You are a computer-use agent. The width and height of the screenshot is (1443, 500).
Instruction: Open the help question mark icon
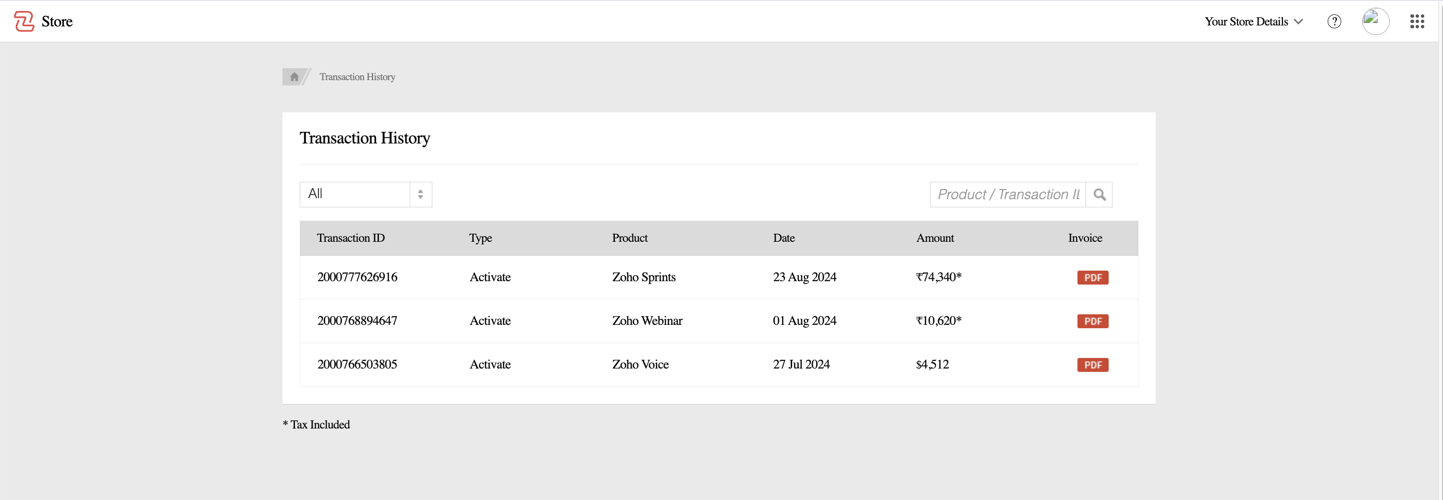pos(1334,22)
